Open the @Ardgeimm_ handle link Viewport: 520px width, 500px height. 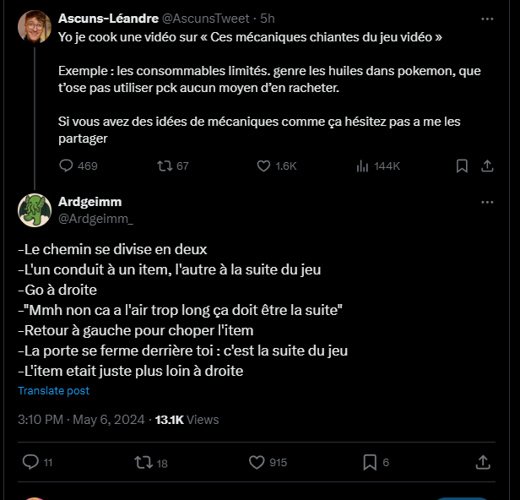[x=95, y=219]
